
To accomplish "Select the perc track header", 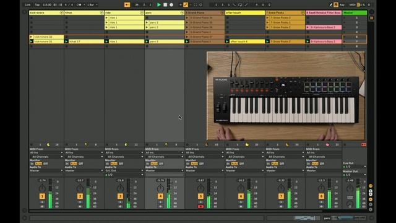I will pos(165,12).
